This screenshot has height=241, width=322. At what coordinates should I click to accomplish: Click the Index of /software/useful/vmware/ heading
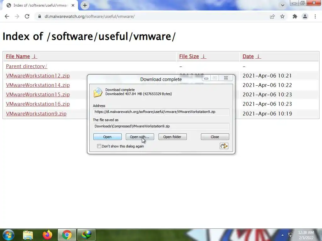coord(89,36)
